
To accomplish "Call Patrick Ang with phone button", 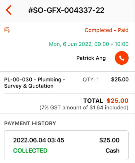I will point(122,58).
